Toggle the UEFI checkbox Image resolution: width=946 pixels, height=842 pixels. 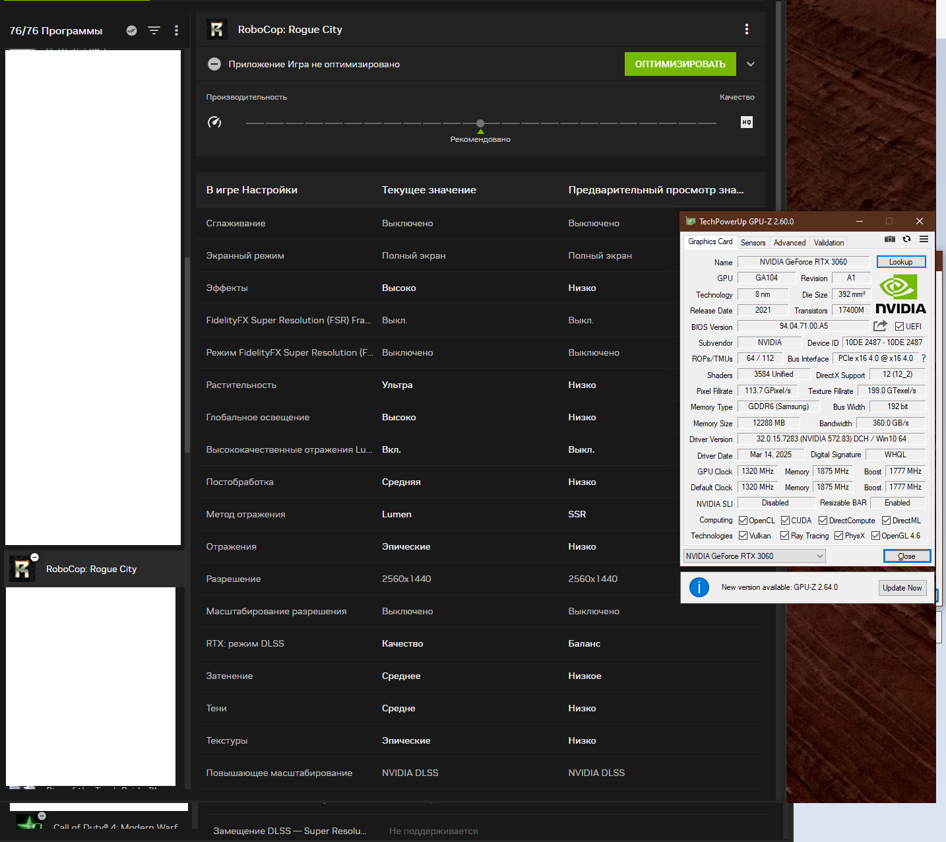pyautogui.click(x=899, y=326)
